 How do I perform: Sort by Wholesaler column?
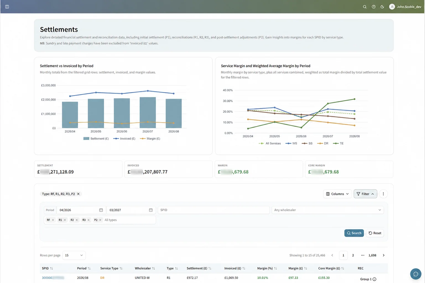[145, 268]
